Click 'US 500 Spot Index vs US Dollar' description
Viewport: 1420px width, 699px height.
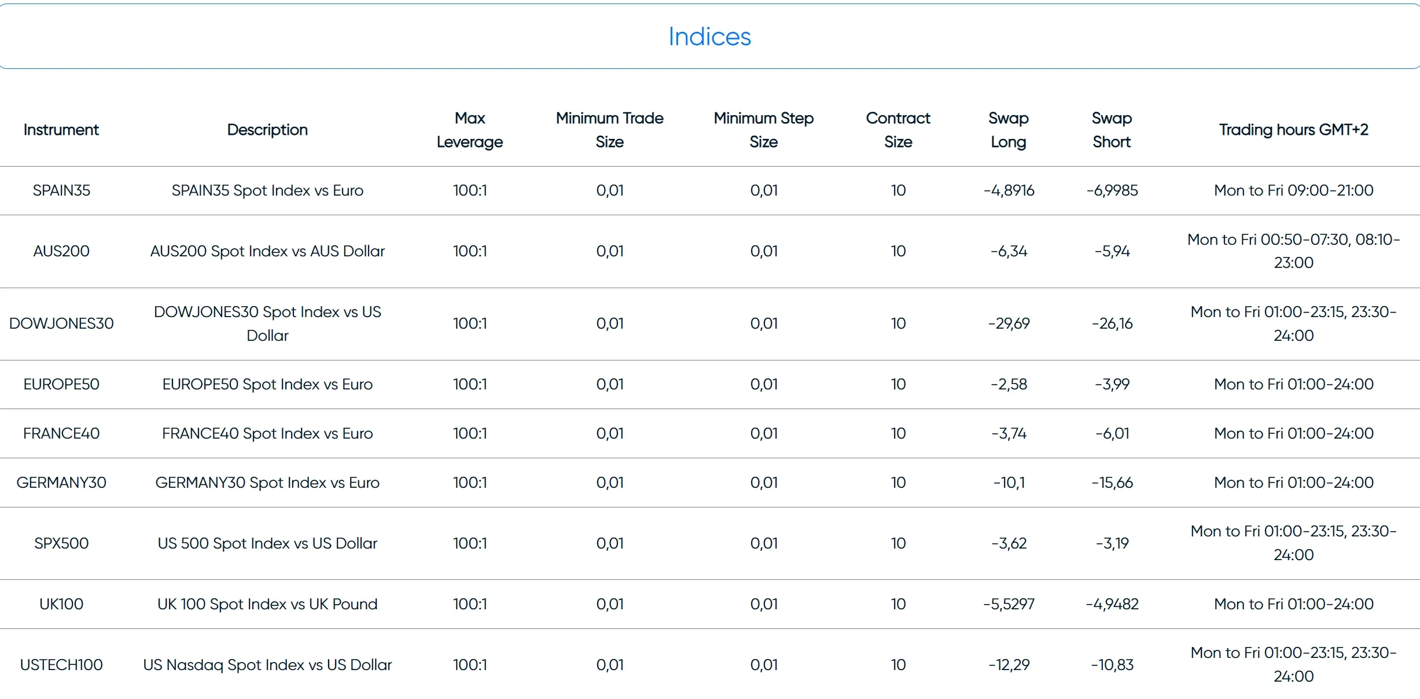click(267, 543)
